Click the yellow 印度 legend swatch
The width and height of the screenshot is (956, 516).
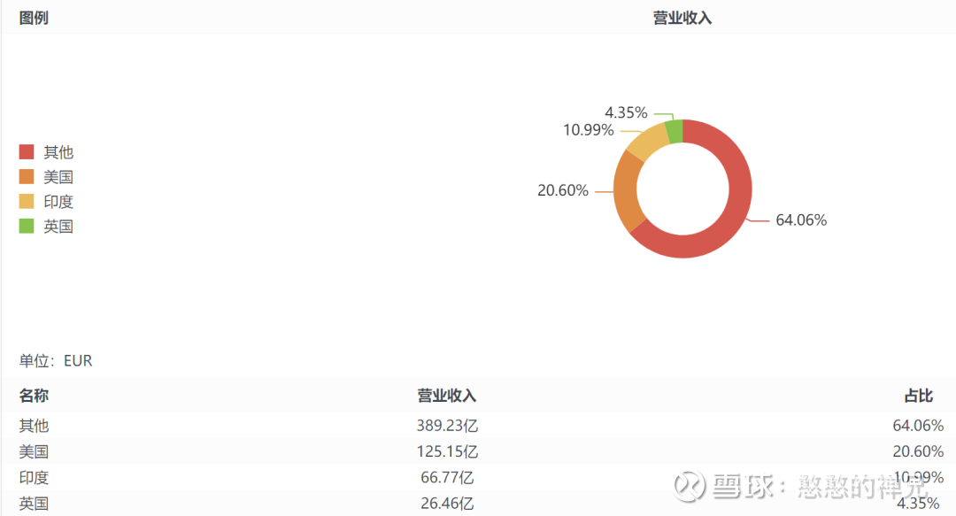click(x=27, y=202)
